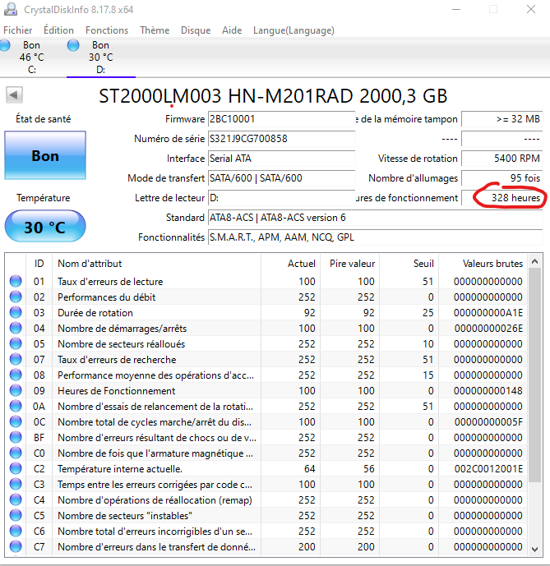550x566 pixels.
Task: Click status orb for Température interne row
Action: 16,468
